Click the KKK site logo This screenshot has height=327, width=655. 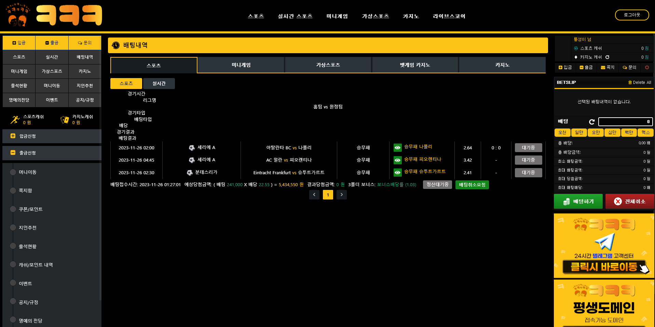point(54,15)
